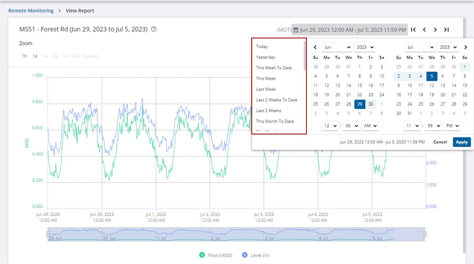Jump to last date range arrow
Image resolution: width=474 pixels, height=264 pixels.
click(x=447, y=29)
